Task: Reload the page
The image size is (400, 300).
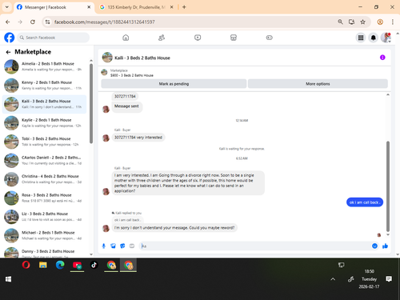Action: [33, 22]
